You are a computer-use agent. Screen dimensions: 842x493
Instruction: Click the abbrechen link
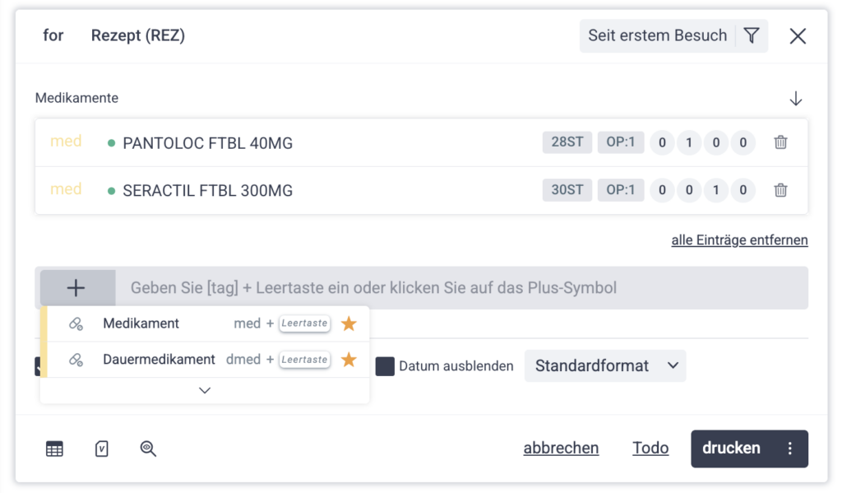tap(561, 449)
